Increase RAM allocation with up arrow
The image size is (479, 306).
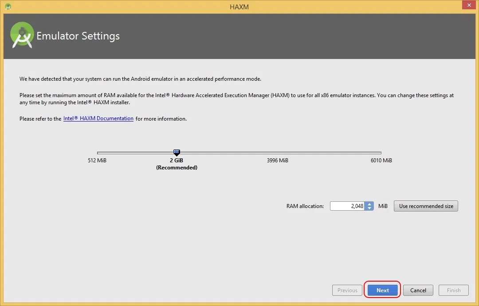click(x=369, y=204)
